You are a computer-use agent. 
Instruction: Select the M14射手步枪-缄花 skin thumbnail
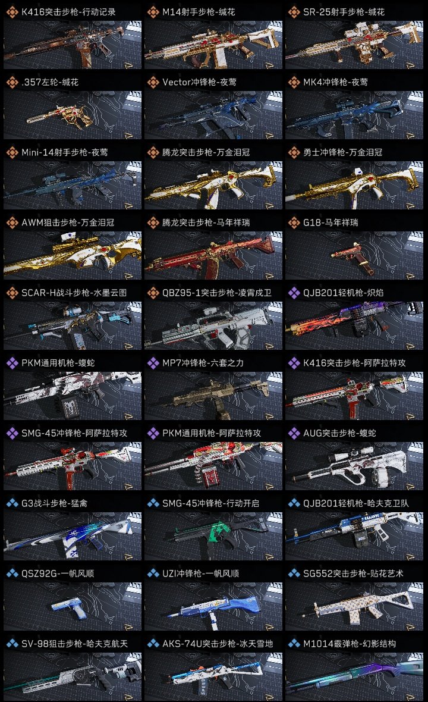coord(213,45)
